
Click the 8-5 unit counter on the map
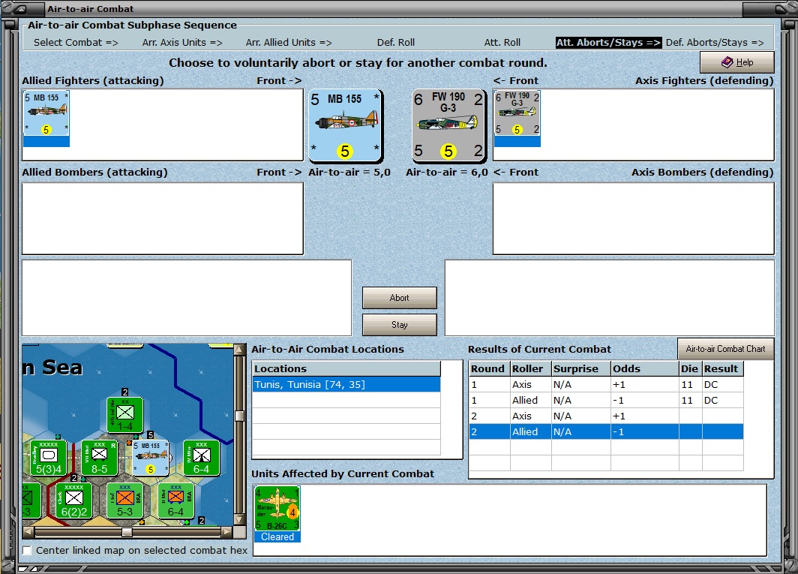point(99,458)
